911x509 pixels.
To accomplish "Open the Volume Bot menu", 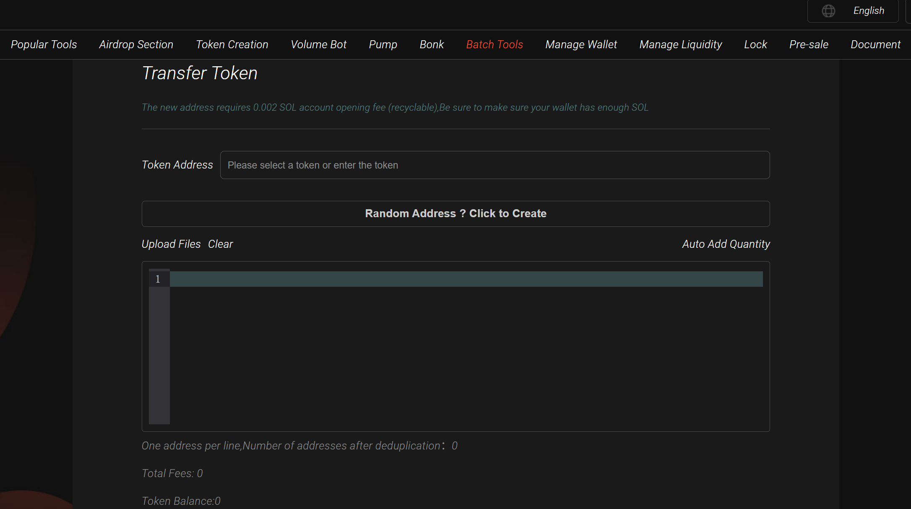I will click(318, 44).
